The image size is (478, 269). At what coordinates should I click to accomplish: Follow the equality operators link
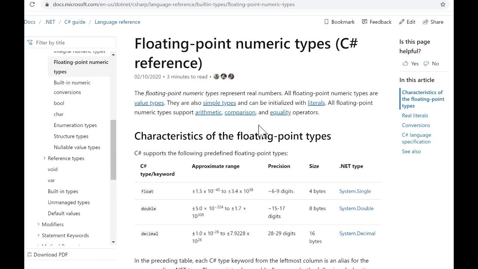tap(280, 112)
